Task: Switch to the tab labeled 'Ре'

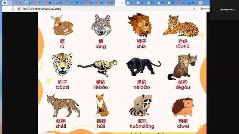Action: [x=59, y=3]
